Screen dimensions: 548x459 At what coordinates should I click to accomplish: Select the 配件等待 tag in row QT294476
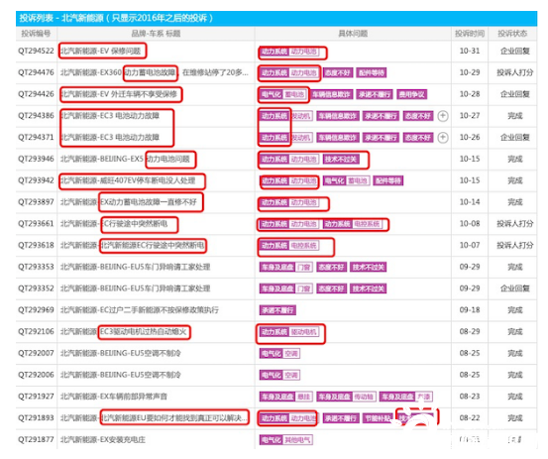coord(372,73)
